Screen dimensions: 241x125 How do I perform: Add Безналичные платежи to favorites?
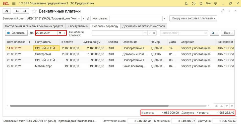tap(34, 11)
